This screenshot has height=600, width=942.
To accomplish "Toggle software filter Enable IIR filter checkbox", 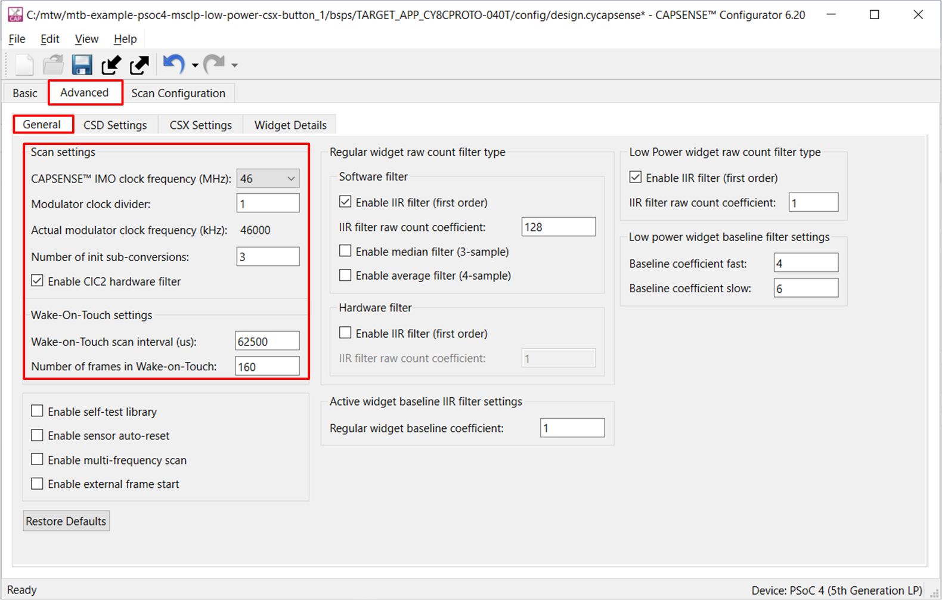I will tap(345, 202).
